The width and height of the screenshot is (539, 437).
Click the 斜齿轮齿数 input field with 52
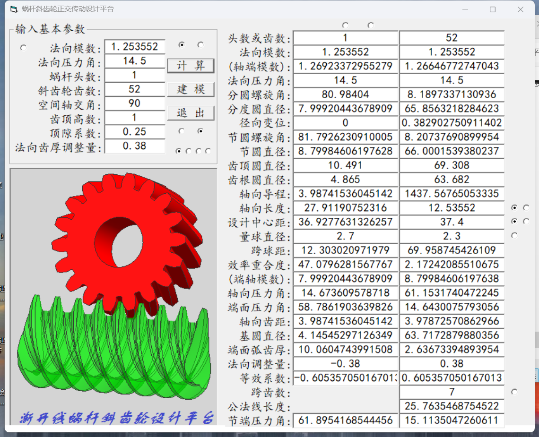(x=135, y=89)
